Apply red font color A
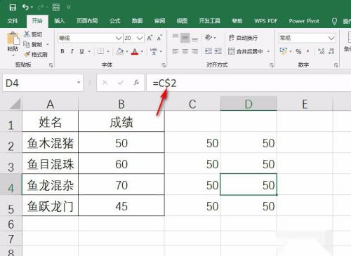351x256 pixels. (x=135, y=51)
